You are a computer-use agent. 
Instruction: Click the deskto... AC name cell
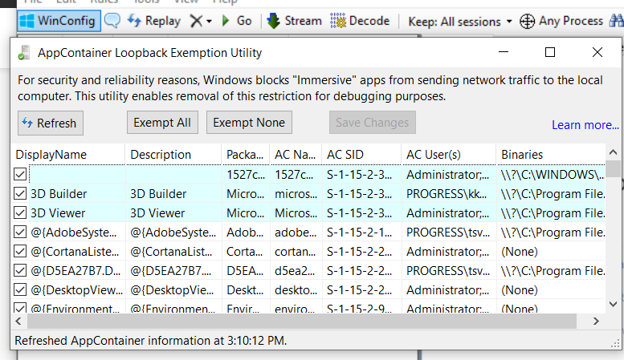[296, 290]
